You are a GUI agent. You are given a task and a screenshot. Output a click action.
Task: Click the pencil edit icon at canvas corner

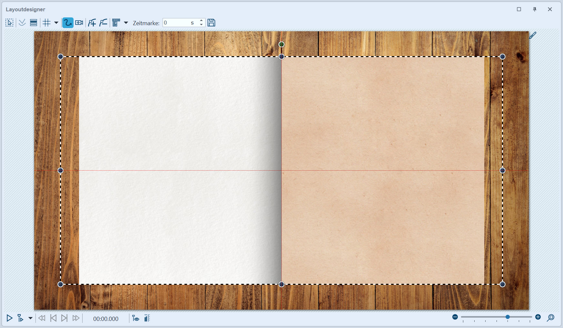pyautogui.click(x=533, y=35)
